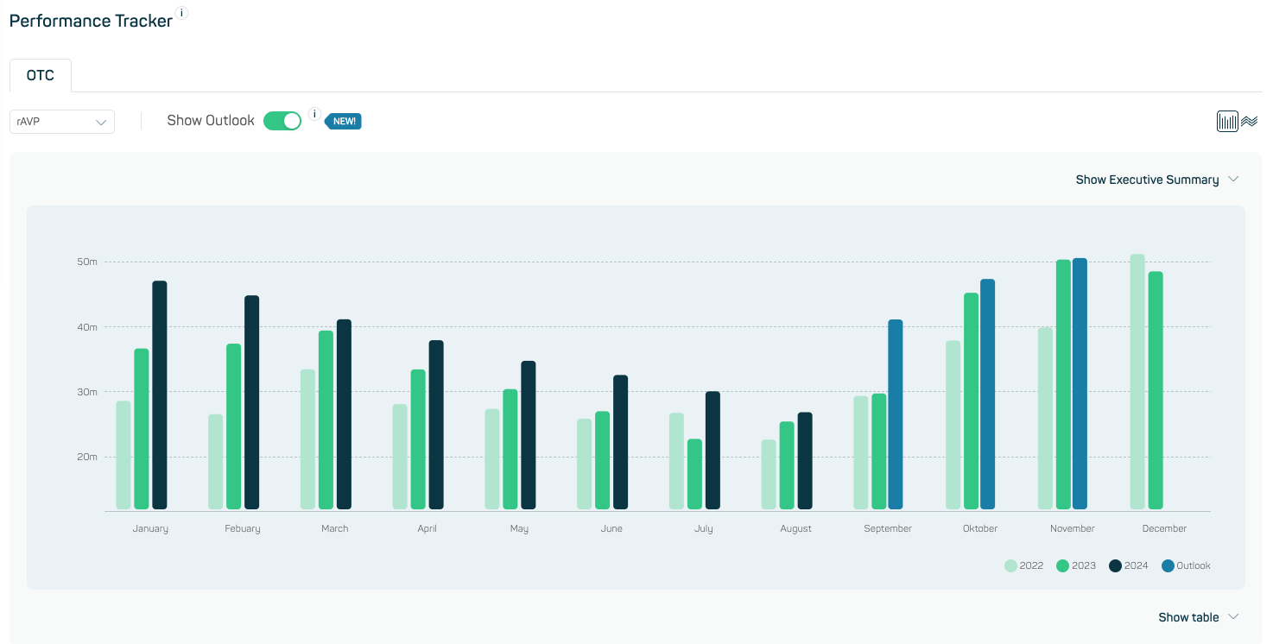This screenshot has width=1273, height=644.
Task: Click the info icon beside Performance Tracker title
Action: (x=181, y=13)
